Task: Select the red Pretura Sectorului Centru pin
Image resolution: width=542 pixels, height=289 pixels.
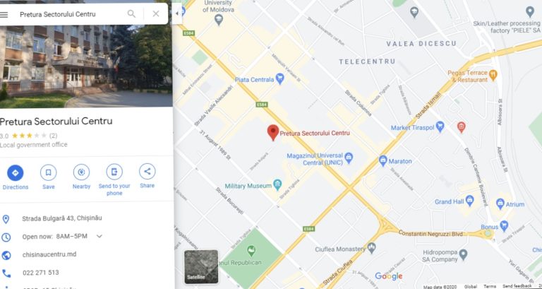Action: (x=273, y=133)
